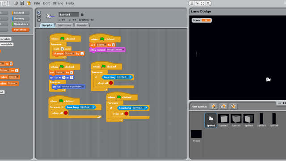Choose the left-right flip rotation style button
The image size is (286, 161).
coord(39,17)
